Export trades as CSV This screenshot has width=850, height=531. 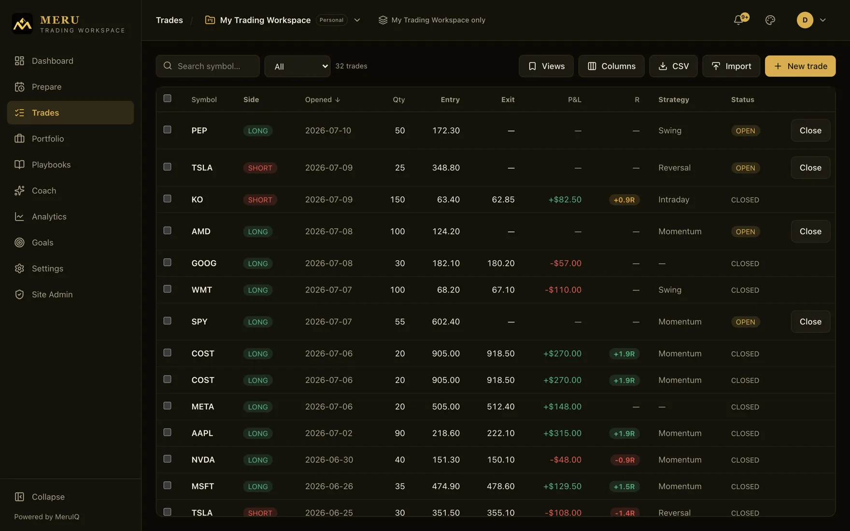point(673,66)
